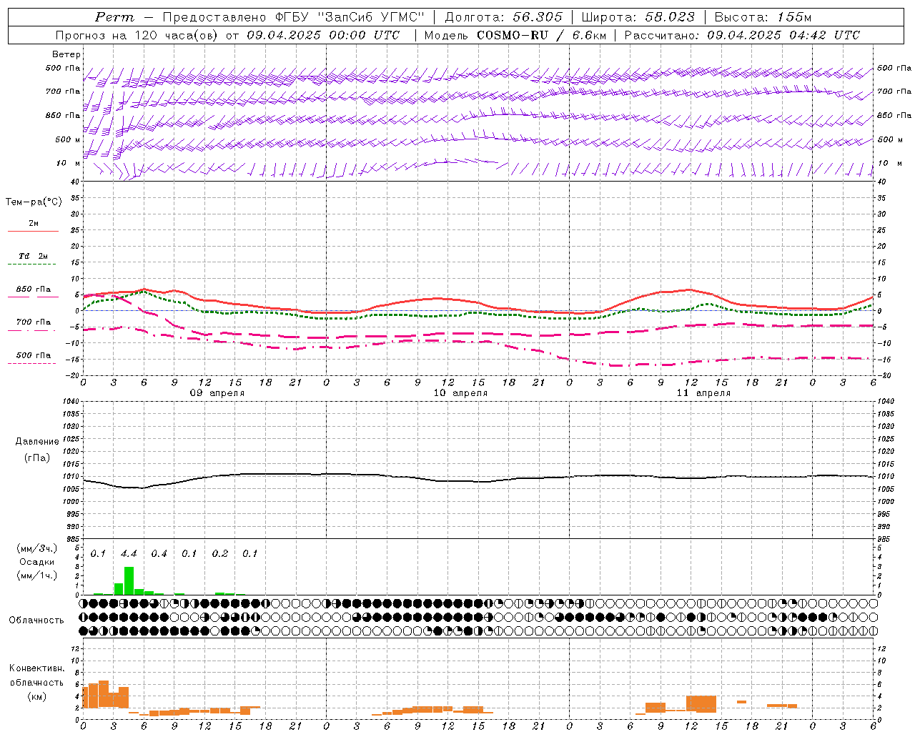Click the 'Ветер' wind panel label

(x=66, y=54)
